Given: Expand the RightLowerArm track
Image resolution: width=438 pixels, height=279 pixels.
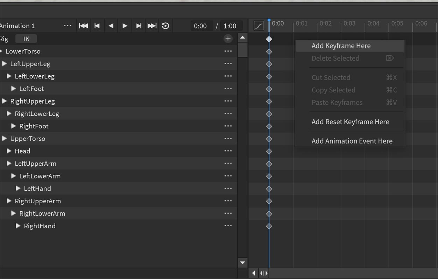Looking at the screenshot, I should [14, 213].
